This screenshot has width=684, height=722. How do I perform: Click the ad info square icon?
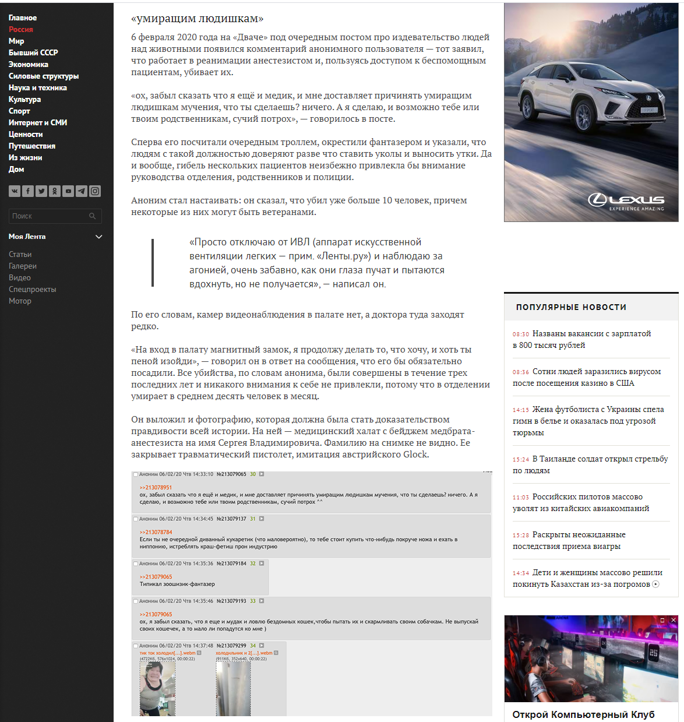662,620
